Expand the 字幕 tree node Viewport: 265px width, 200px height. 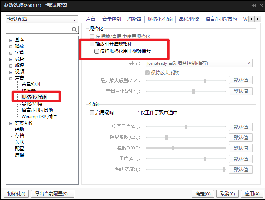pyautogui.click(x=11, y=53)
